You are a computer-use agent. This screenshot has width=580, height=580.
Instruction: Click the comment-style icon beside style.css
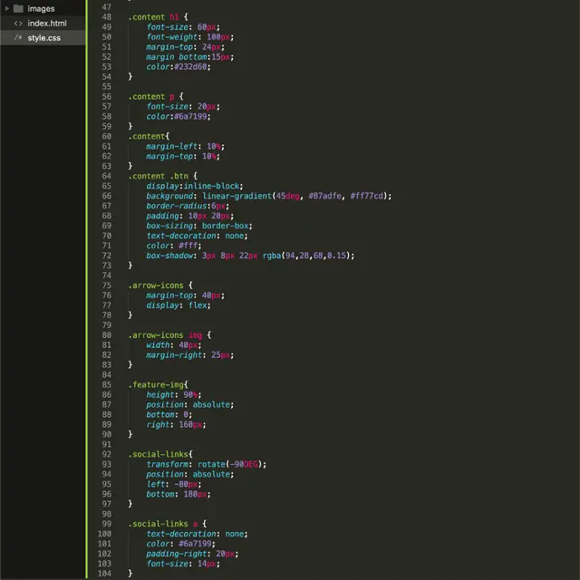18,38
